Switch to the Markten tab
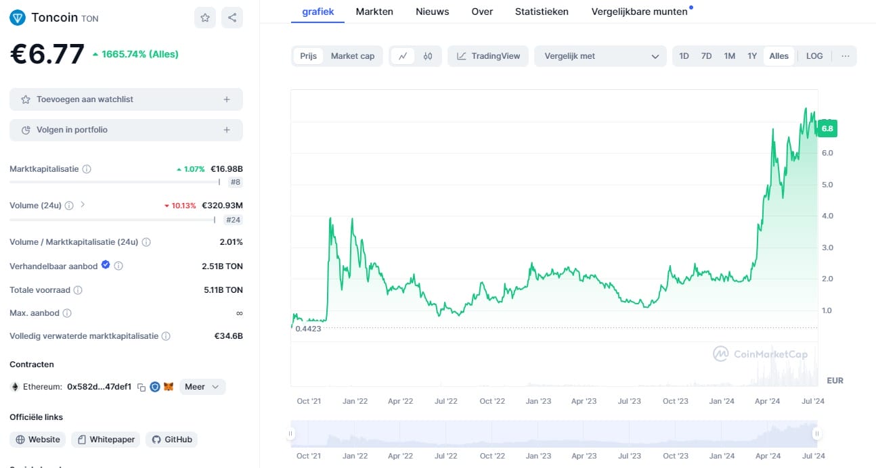 tap(374, 11)
